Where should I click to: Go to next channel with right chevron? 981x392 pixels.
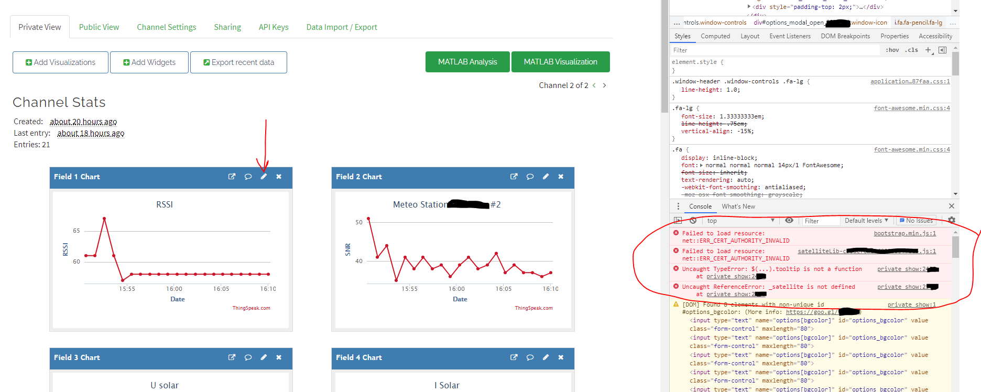tap(604, 85)
